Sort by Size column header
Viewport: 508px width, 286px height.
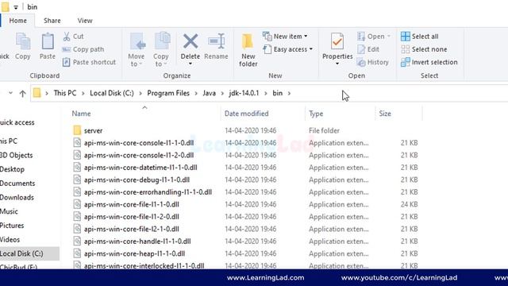(x=385, y=114)
